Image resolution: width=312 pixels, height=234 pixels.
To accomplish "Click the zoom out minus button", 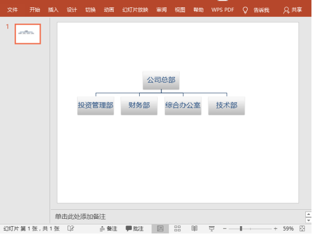I will pyautogui.click(x=225, y=229).
